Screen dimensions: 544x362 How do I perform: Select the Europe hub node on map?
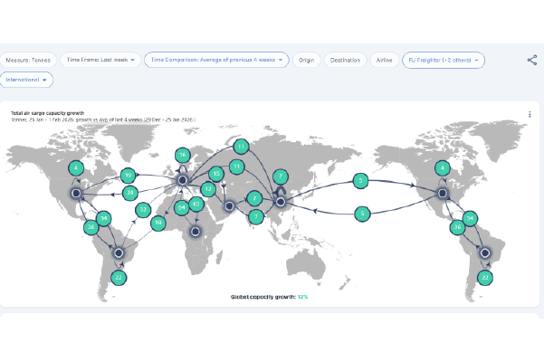183,181
